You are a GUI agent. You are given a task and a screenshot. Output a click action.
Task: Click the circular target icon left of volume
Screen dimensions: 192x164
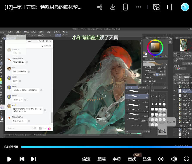pos(161,159)
